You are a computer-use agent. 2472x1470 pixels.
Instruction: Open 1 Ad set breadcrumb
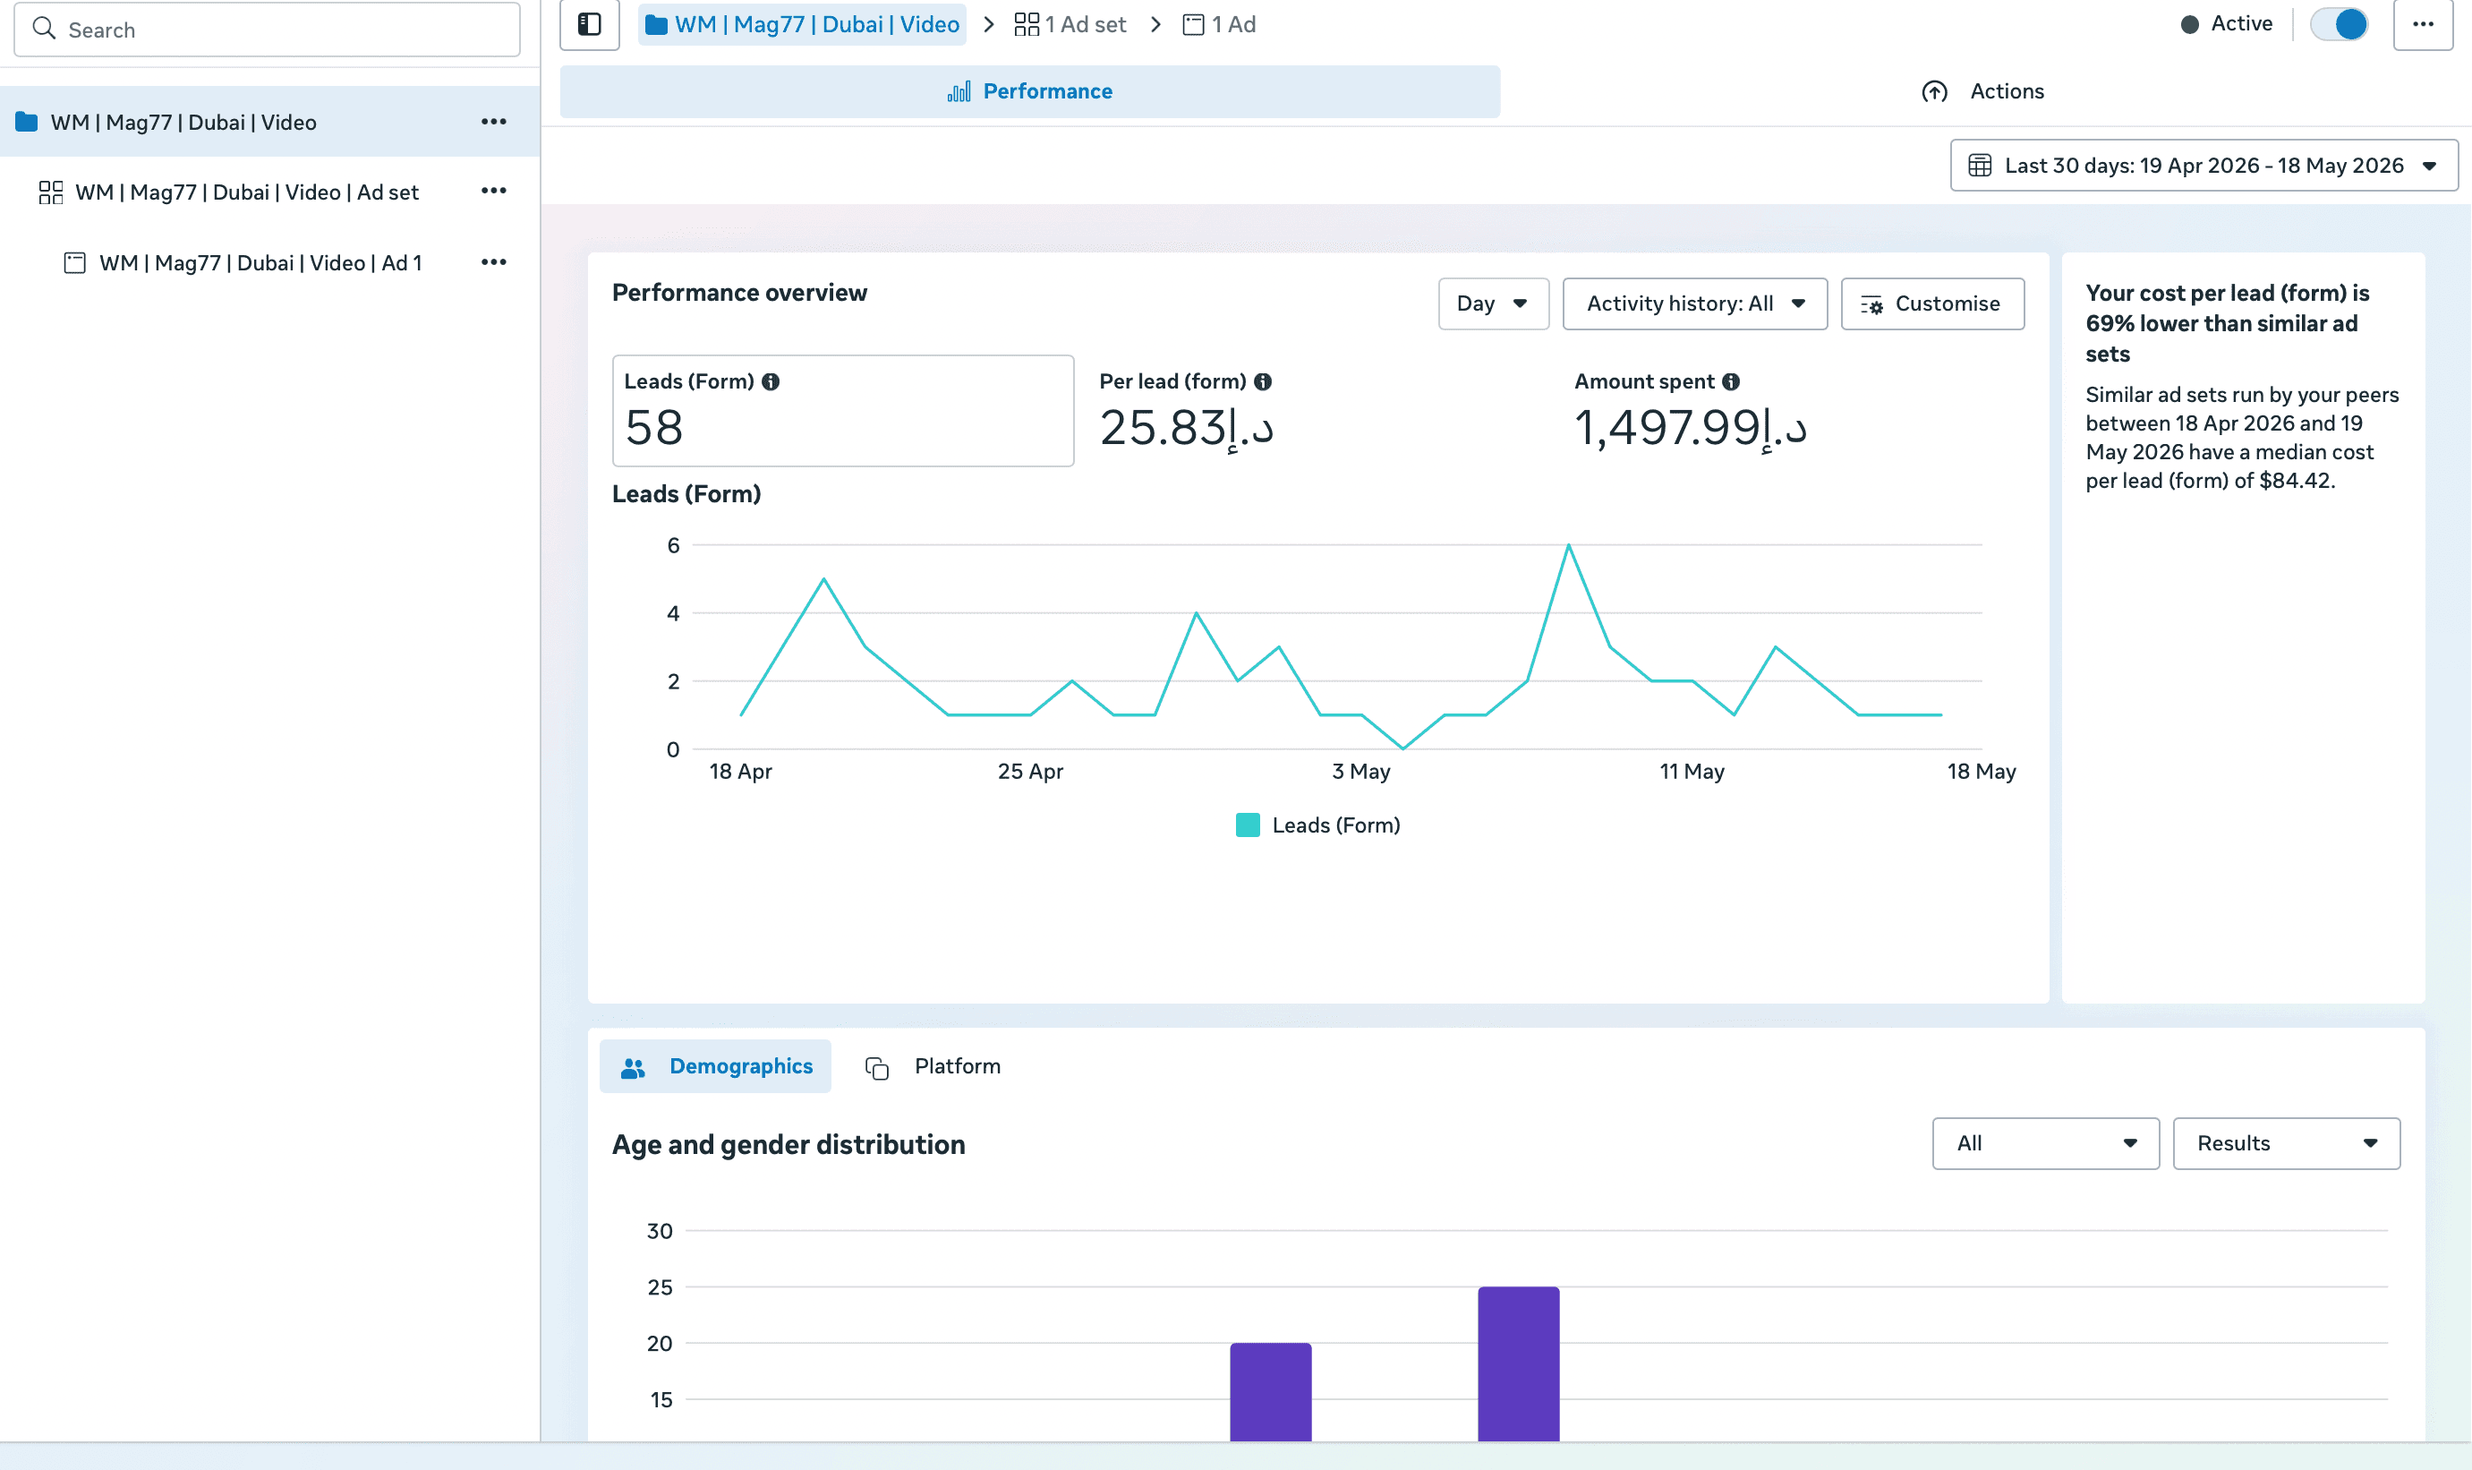[x=1070, y=24]
